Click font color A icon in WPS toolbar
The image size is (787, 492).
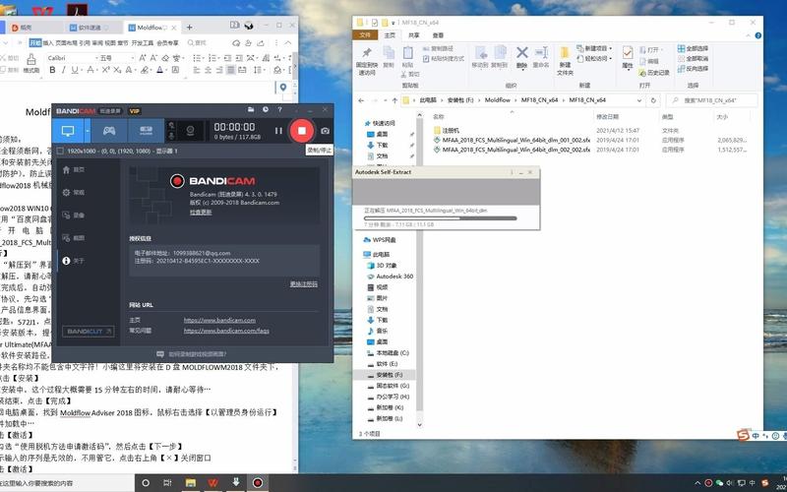pyautogui.click(x=159, y=70)
